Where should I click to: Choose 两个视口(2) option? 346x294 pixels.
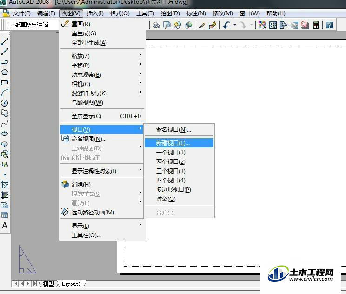(x=179, y=162)
